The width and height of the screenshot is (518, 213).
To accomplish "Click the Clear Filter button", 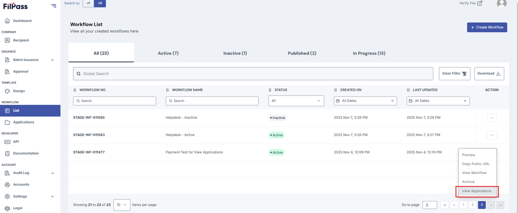I will (x=455, y=73).
